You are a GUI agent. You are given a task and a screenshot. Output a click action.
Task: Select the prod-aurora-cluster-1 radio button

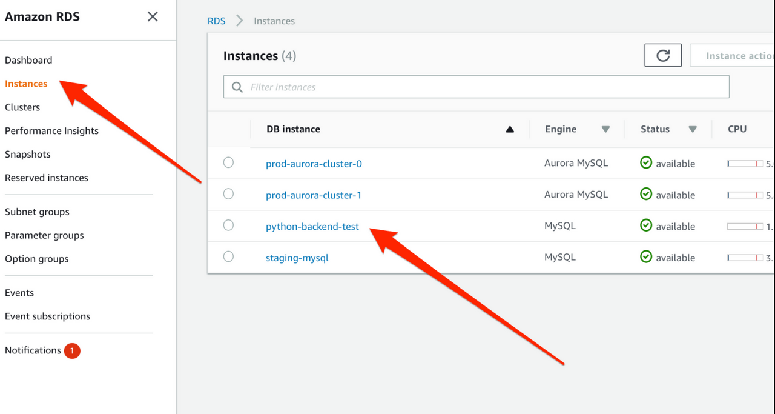click(228, 194)
